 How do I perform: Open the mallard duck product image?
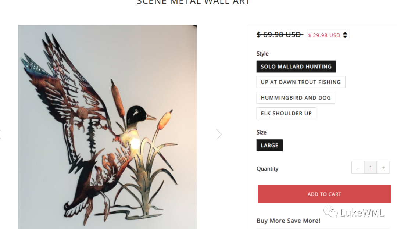tap(107, 127)
